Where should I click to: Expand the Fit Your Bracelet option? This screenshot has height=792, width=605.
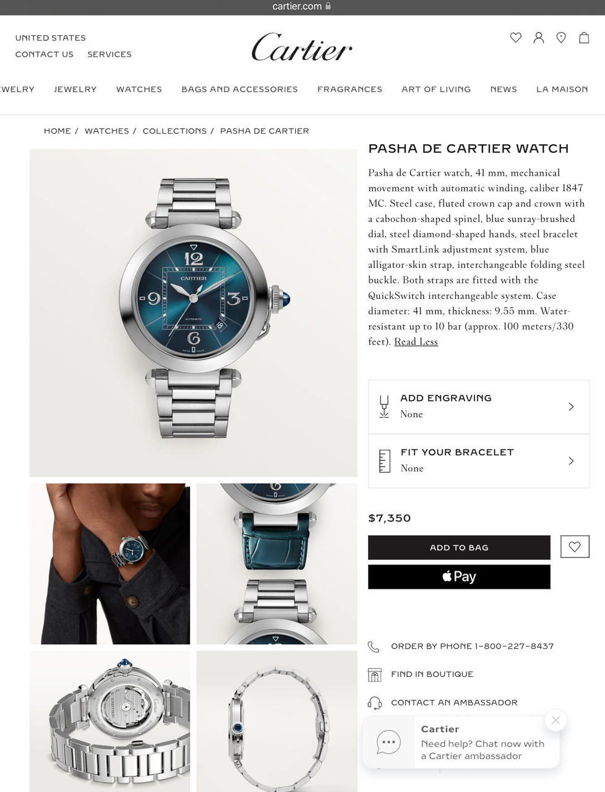coord(479,461)
